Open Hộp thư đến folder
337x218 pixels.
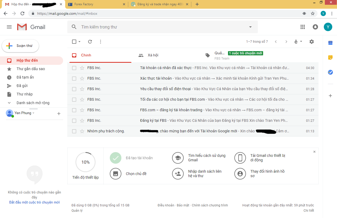pos(31,60)
